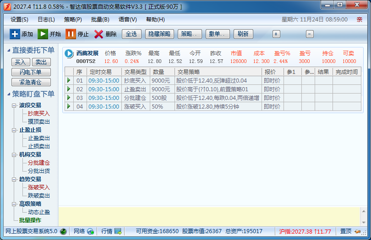Collapse the 直接委托下单 section

click(x=9, y=50)
